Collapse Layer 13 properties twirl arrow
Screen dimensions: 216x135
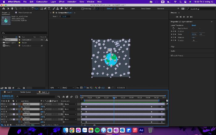click(12, 120)
